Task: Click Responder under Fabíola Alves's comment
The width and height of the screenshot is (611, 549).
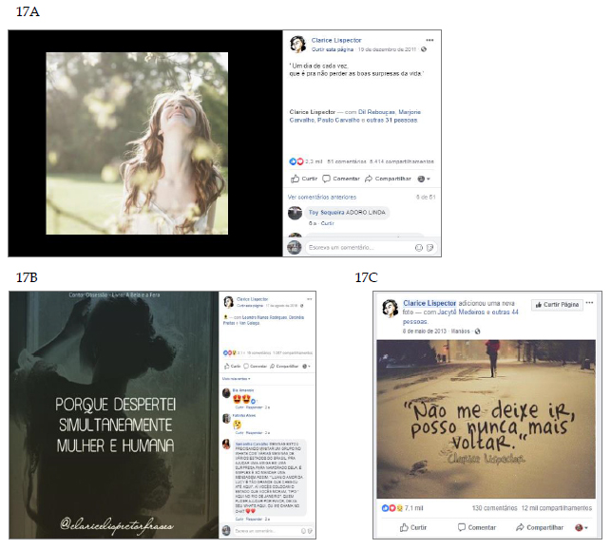Action: tap(255, 432)
